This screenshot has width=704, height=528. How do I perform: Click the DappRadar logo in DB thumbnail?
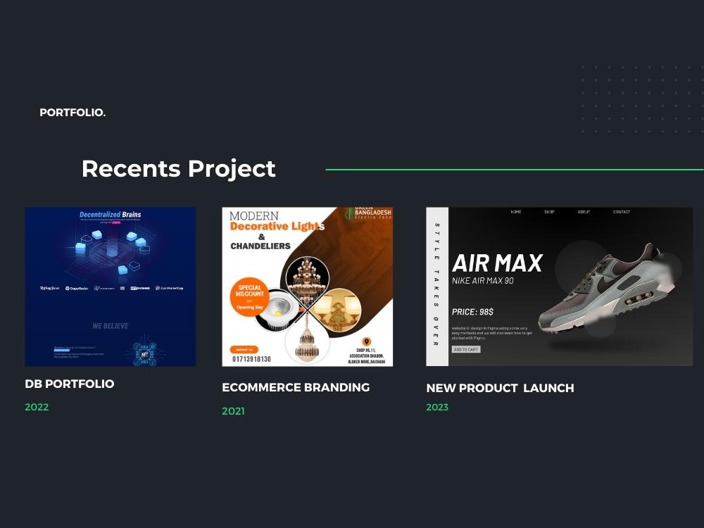coord(77,288)
